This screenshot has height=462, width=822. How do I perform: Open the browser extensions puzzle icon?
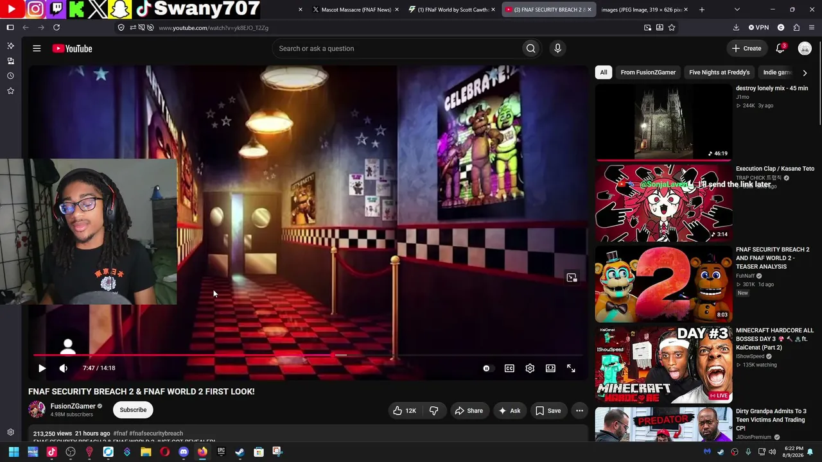click(x=796, y=28)
